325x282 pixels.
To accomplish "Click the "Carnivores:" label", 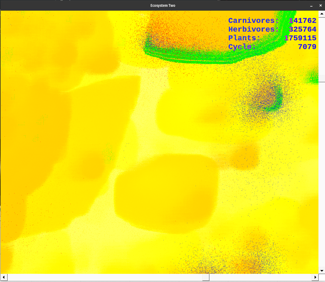I will point(253,21).
